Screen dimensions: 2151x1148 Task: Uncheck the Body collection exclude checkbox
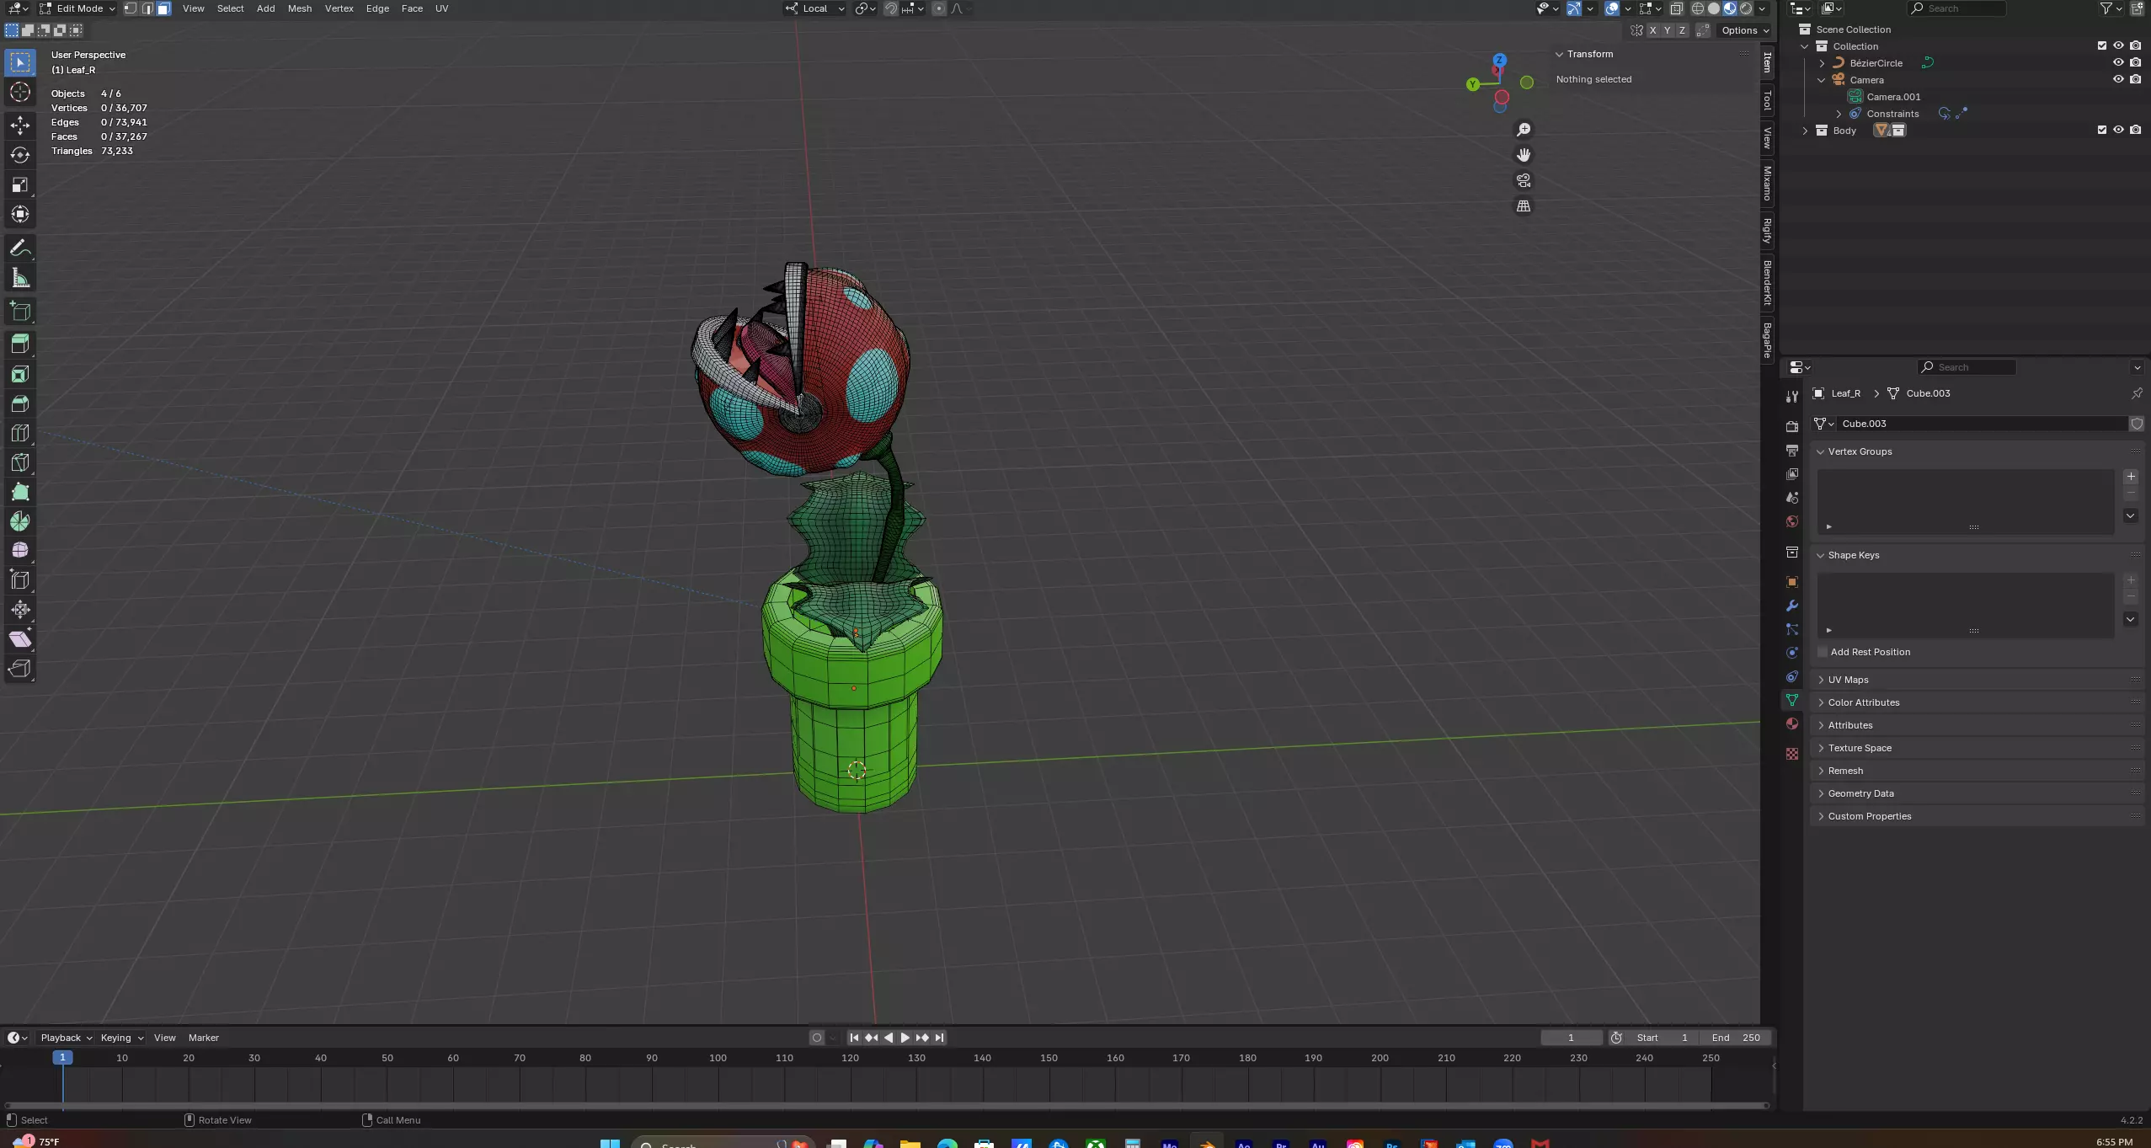(2101, 130)
